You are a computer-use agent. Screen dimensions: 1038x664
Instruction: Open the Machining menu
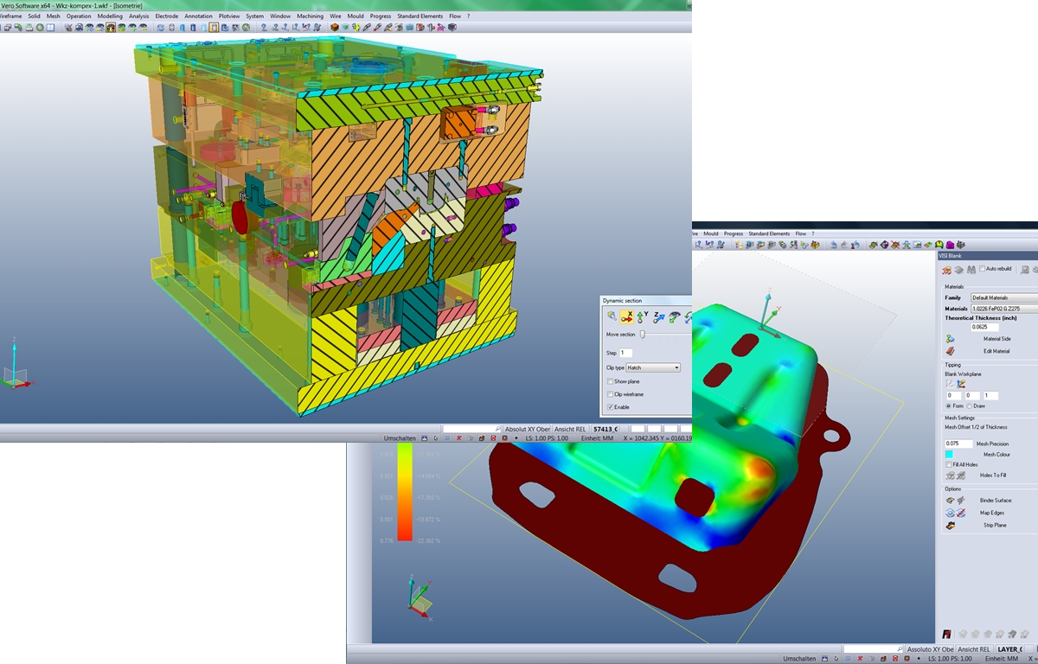pos(310,16)
